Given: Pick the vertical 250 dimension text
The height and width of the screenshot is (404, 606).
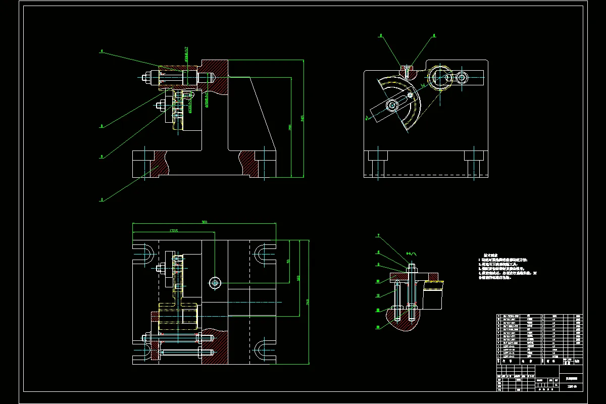Looking at the screenshot, I should pos(308,302).
